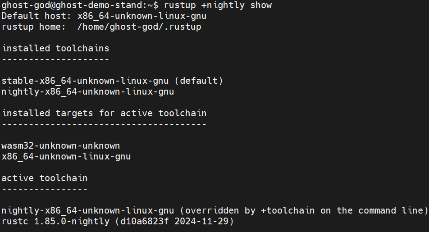Click the 'rustup +nightly show' command text
The width and height of the screenshot is (429, 232).
pyautogui.click(x=218, y=5)
